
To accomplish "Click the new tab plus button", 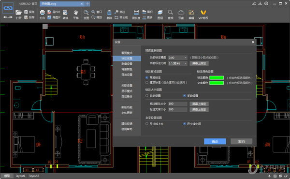I will click(87, 4).
